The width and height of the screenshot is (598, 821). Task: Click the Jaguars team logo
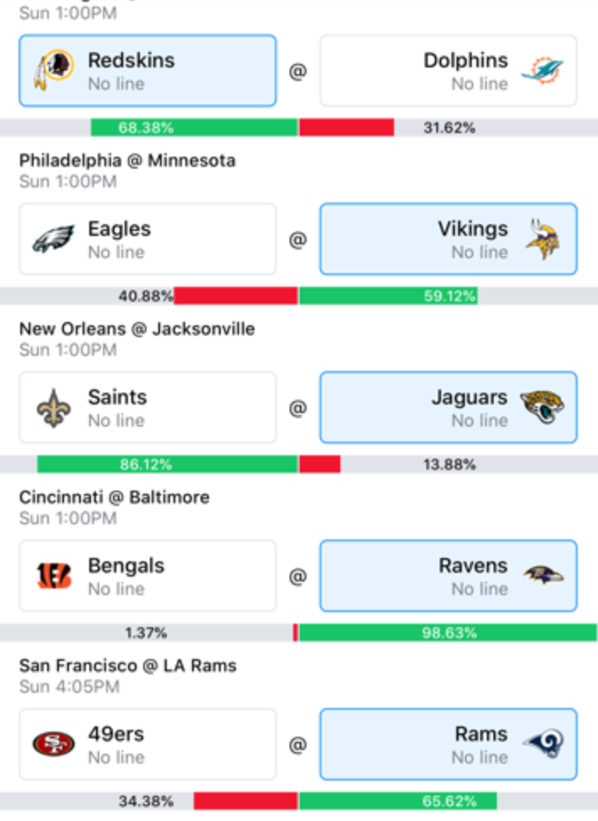coord(542,407)
